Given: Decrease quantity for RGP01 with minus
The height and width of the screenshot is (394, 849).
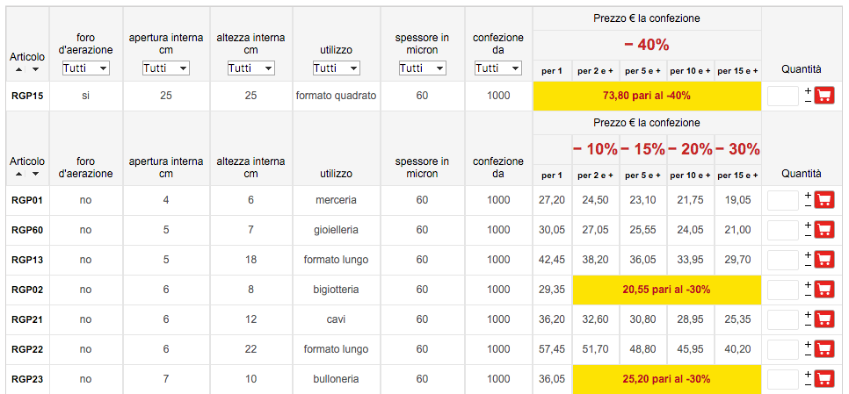Looking at the screenshot, I should pos(808,205).
